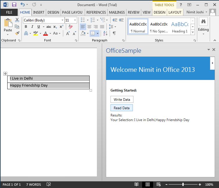Decrease indent in the Paragraph group
Screen dimensions: 219x188
click(115, 20)
